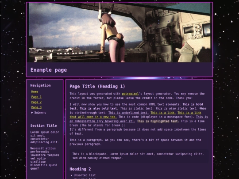Screen dimensions: 239x179
Task: Go to the Page 1 link
Action: [x=36, y=97]
